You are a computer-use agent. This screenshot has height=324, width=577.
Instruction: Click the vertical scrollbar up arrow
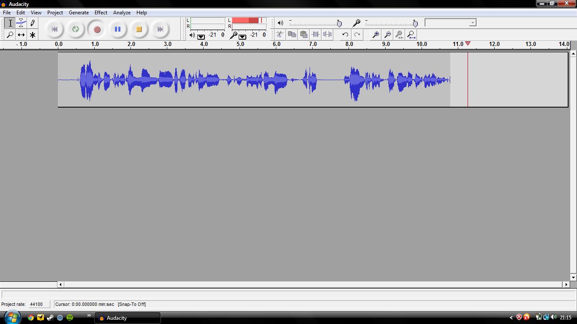coord(573,54)
